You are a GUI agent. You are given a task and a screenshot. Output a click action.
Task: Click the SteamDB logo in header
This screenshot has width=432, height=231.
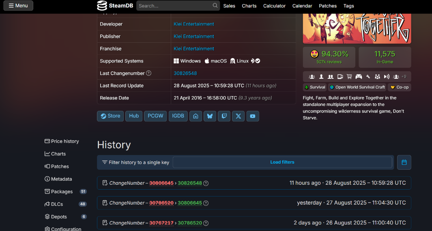115,6
